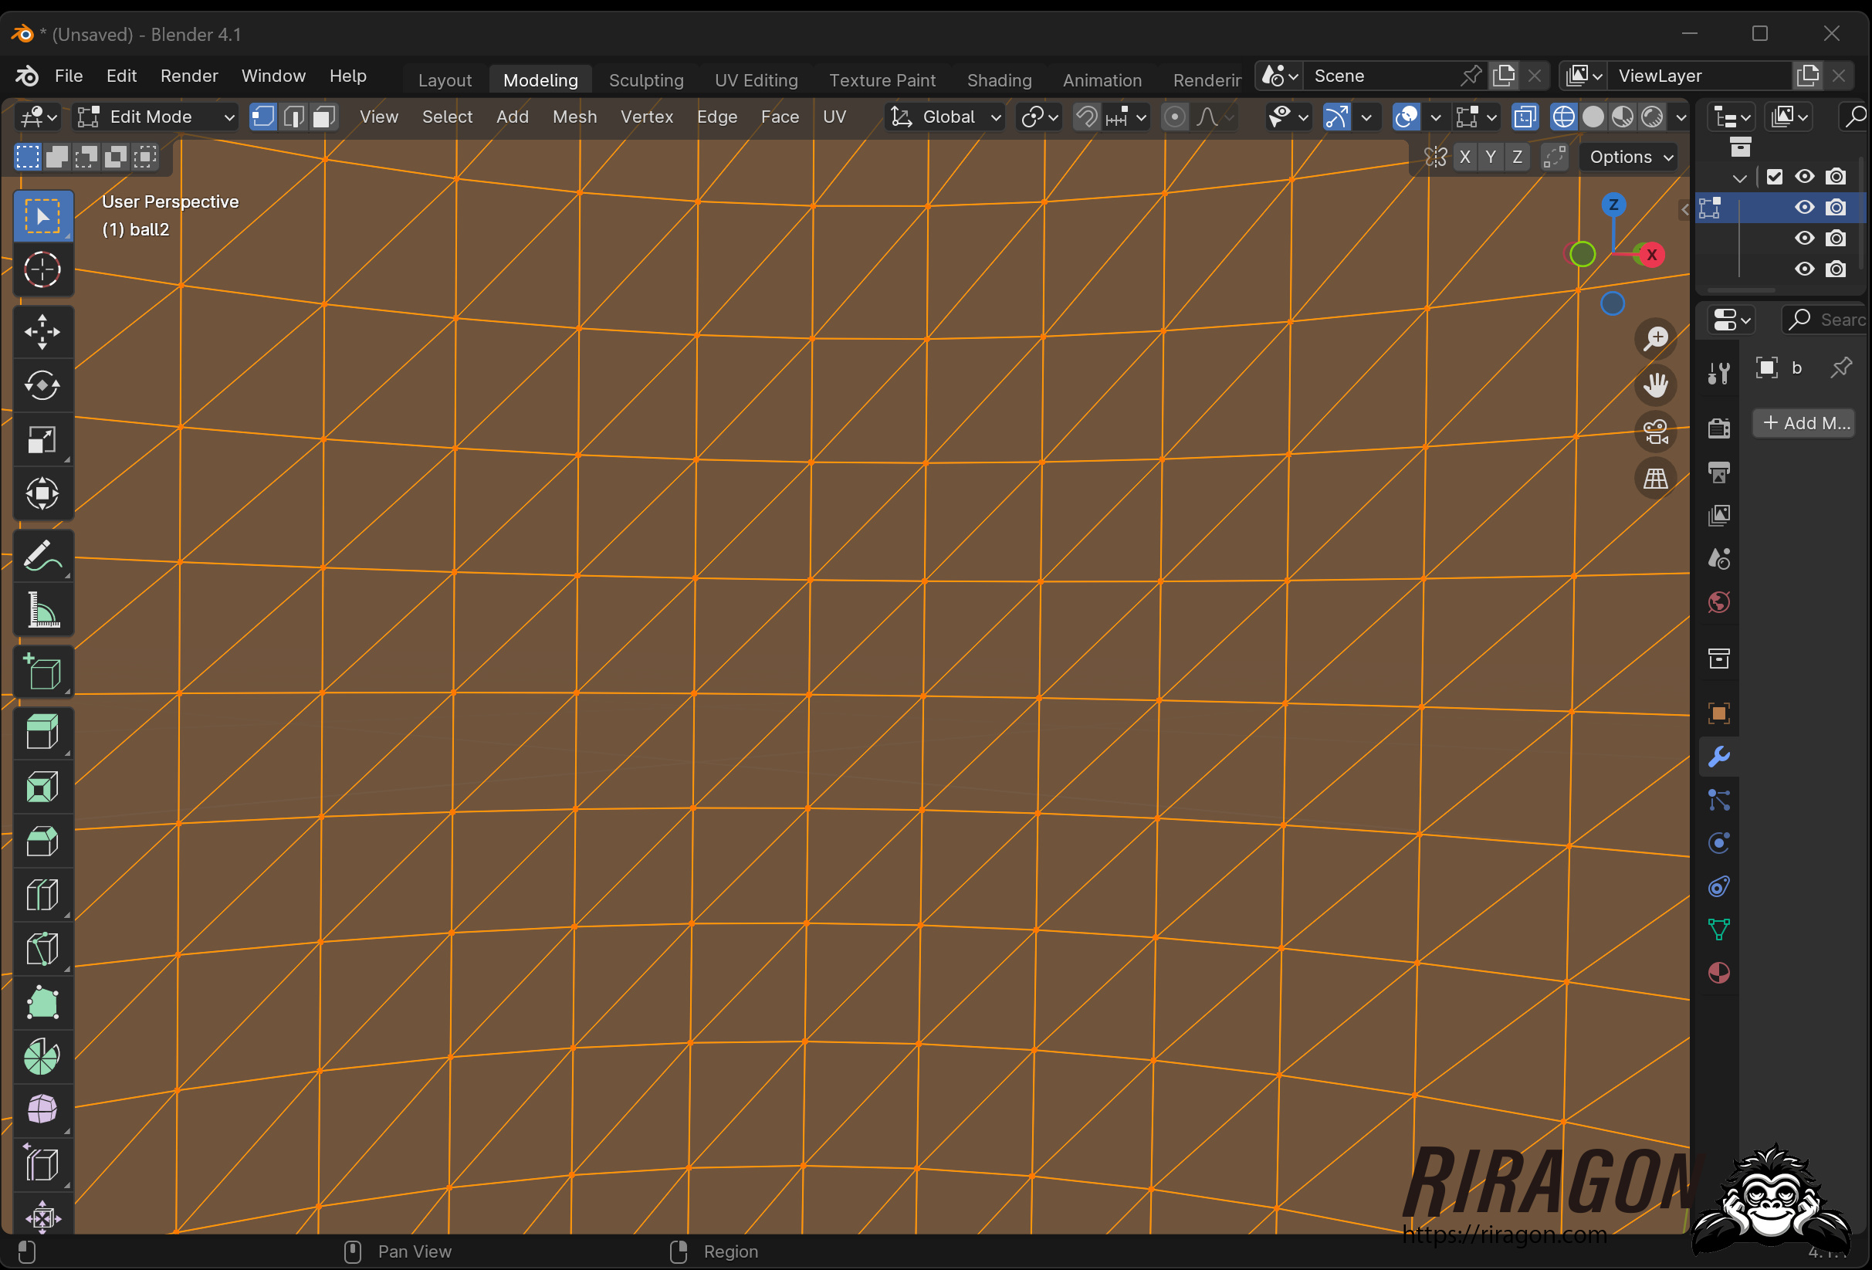1872x1270 pixels.
Task: Switch to the Sculpting workspace tab
Action: [645, 80]
